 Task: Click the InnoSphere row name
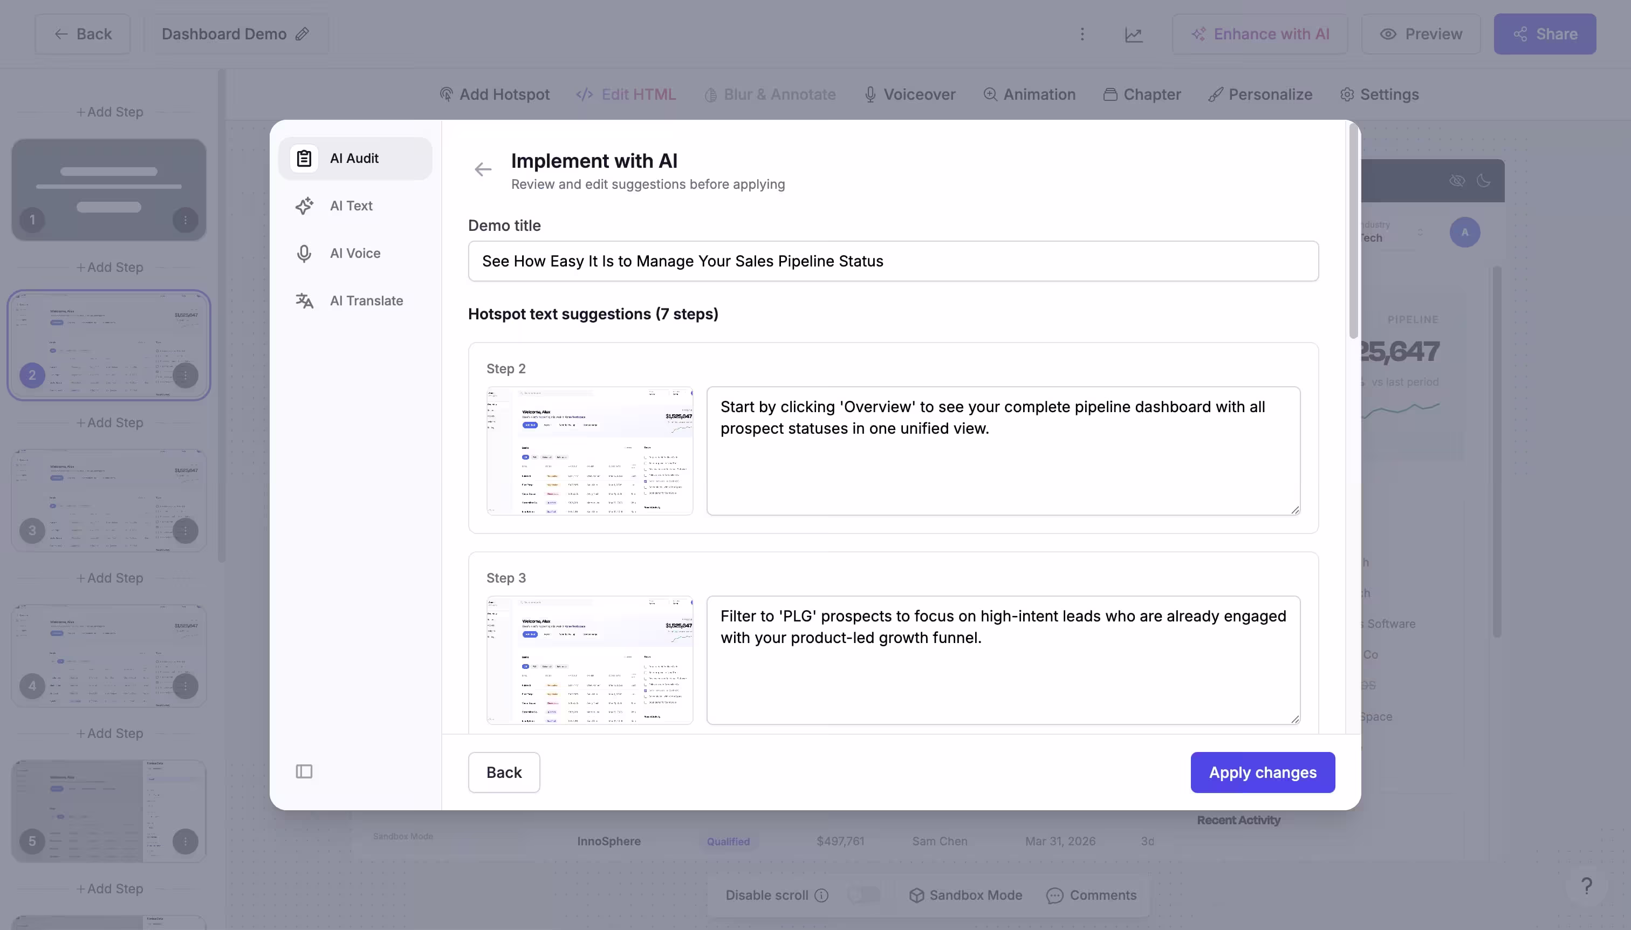tap(608, 841)
